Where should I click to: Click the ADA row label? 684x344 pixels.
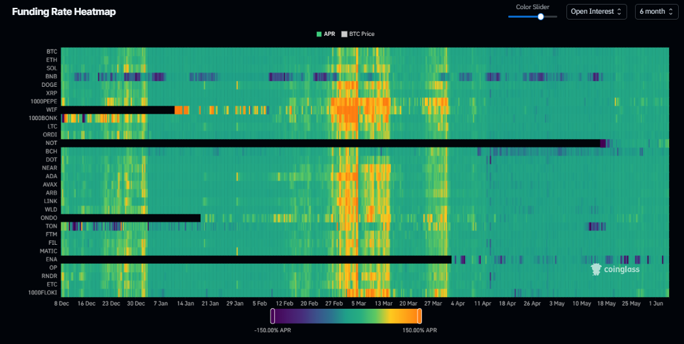[52, 176]
